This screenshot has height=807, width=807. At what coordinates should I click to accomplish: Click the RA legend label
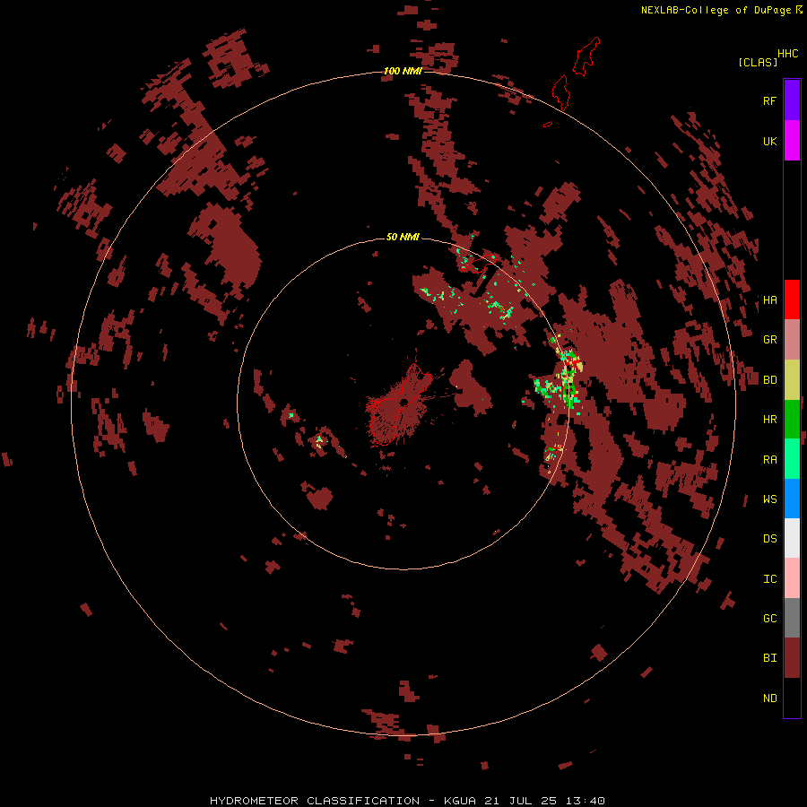(x=769, y=460)
